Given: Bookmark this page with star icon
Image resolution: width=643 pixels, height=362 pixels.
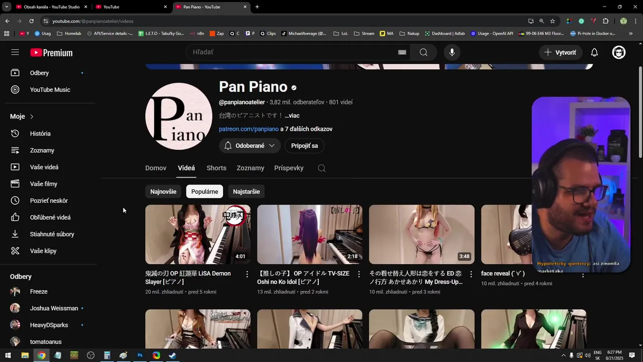Looking at the screenshot, I should (553, 21).
